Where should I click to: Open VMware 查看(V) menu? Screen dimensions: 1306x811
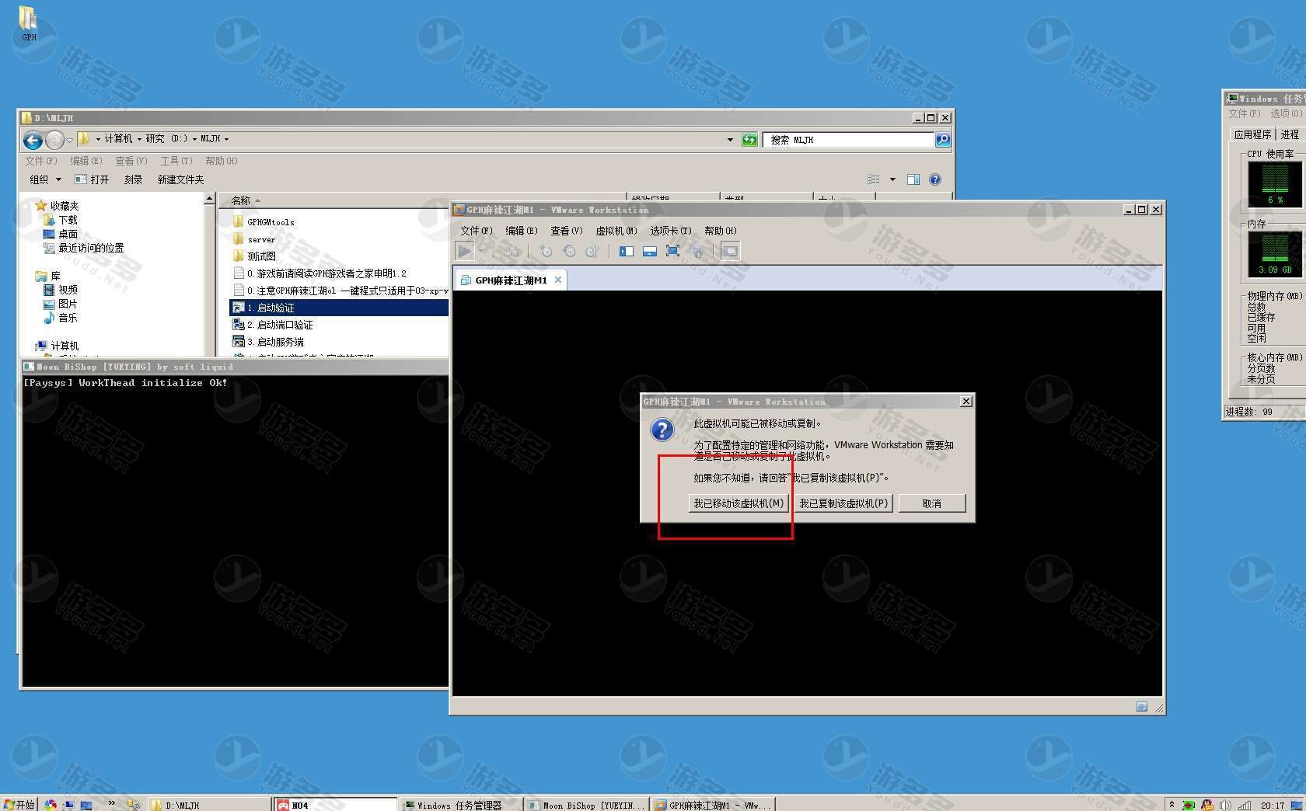[567, 231]
